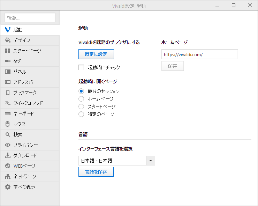The width and height of the screenshot is (258, 206).
Task: Click the 言語を保存 button
Action: [96, 172]
